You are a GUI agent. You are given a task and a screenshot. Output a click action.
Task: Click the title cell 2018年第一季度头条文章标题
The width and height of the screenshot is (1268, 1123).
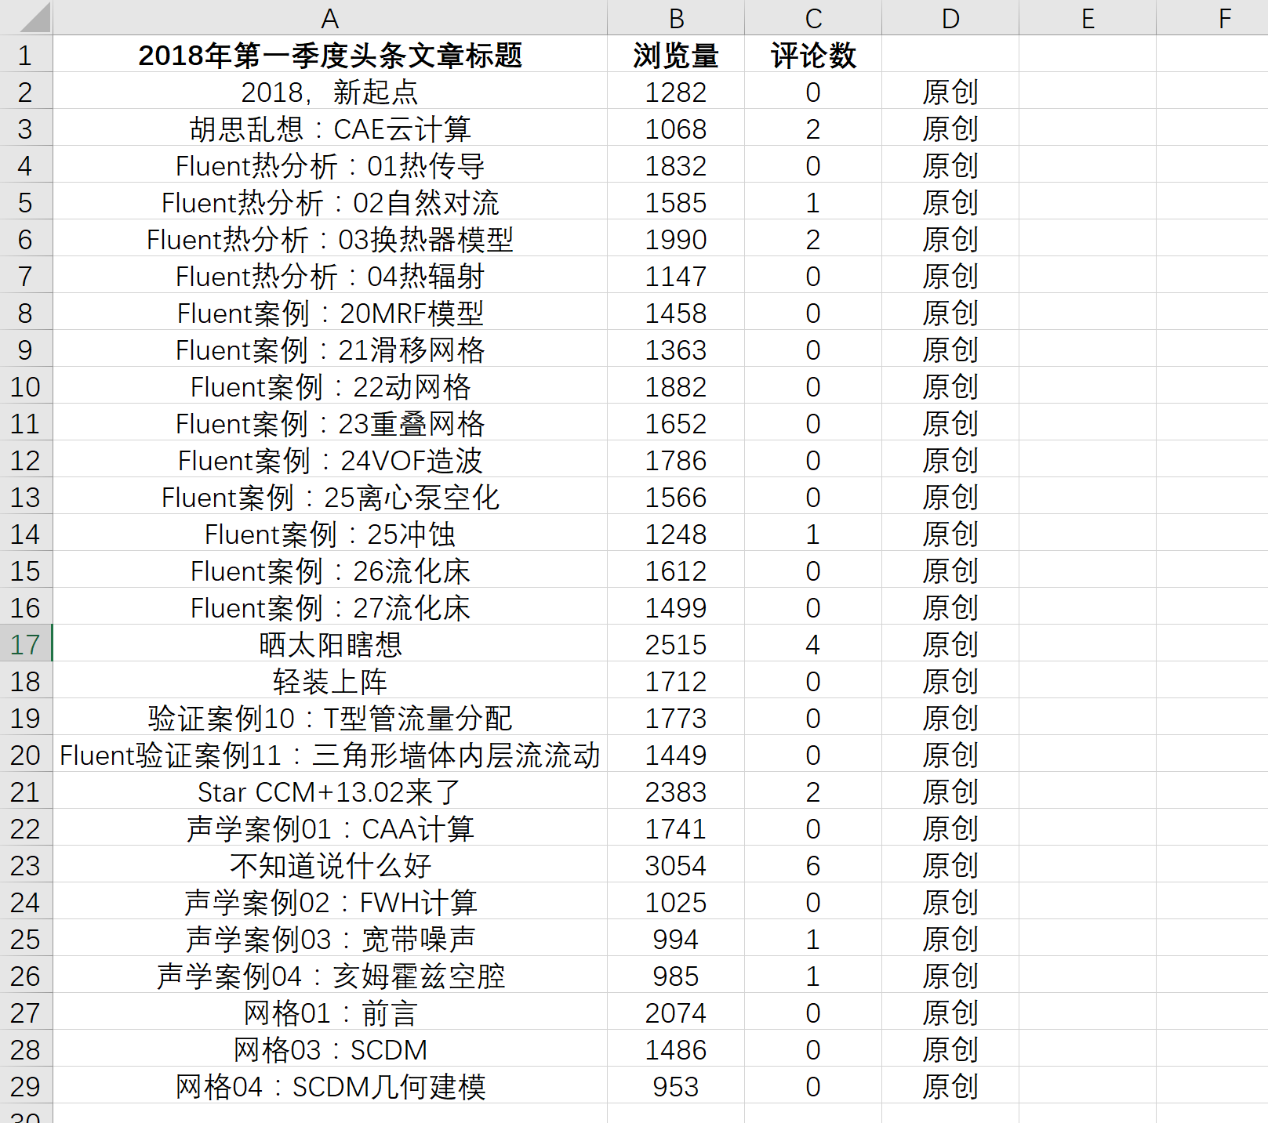[x=330, y=54]
